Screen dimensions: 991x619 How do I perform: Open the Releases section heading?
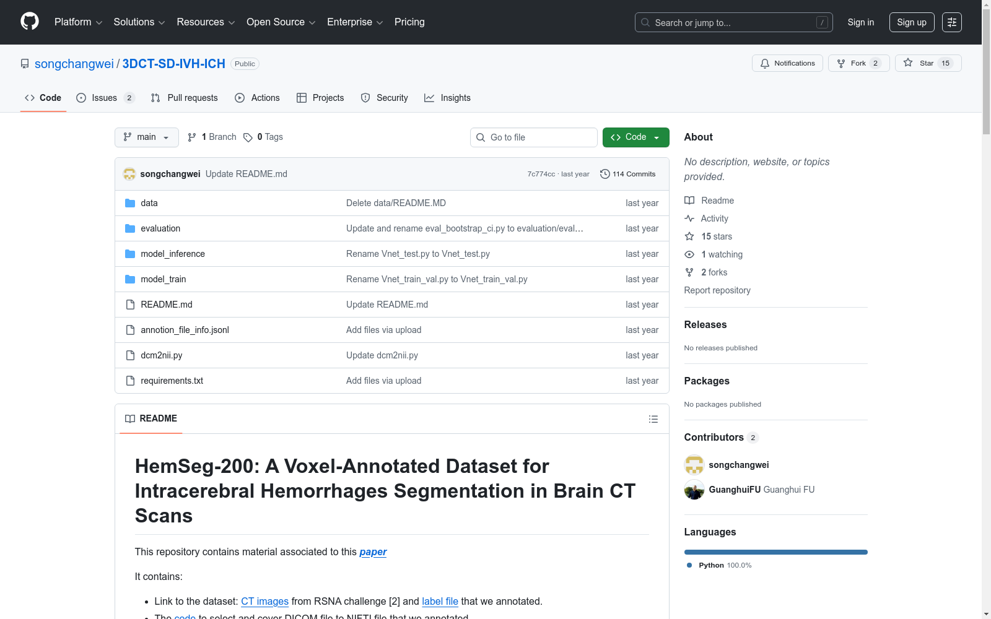coord(705,325)
